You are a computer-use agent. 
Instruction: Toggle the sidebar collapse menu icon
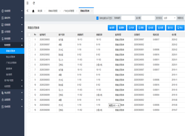pos(28,3)
